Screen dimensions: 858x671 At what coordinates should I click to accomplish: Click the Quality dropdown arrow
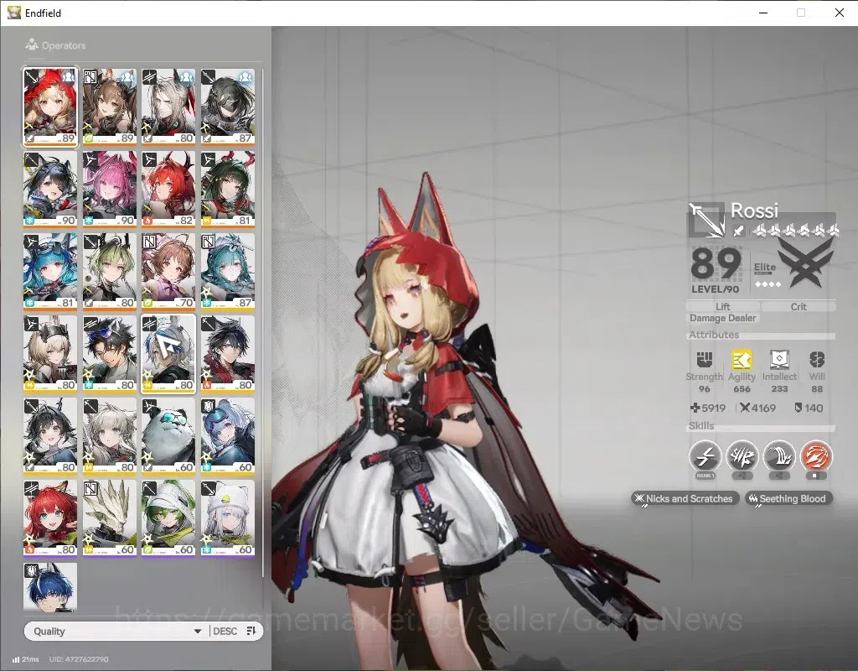[198, 632]
